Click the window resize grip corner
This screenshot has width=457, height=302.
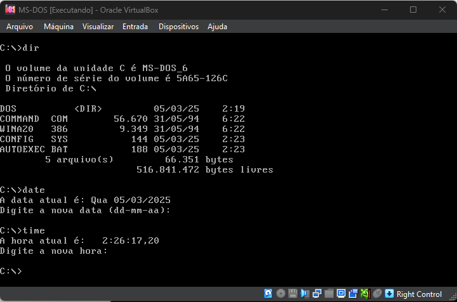point(453,297)
